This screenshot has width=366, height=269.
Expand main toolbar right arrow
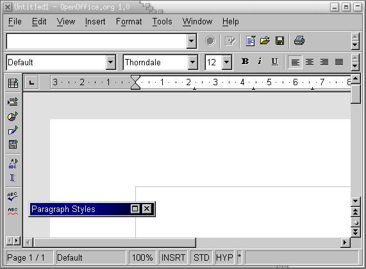tap(17, 241)
